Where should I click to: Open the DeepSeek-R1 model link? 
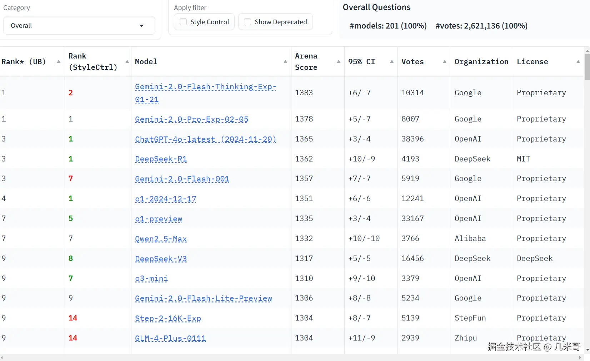click(161, 159)
